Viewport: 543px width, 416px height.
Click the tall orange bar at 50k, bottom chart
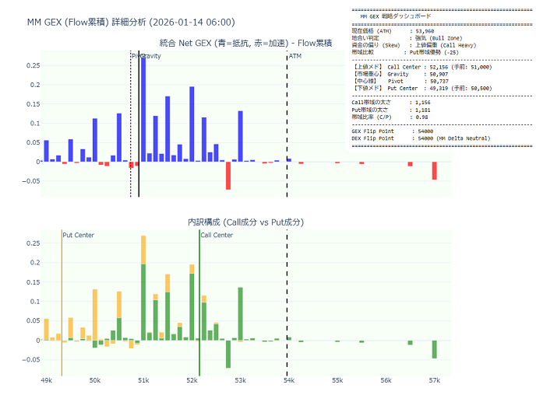[95, 315]
